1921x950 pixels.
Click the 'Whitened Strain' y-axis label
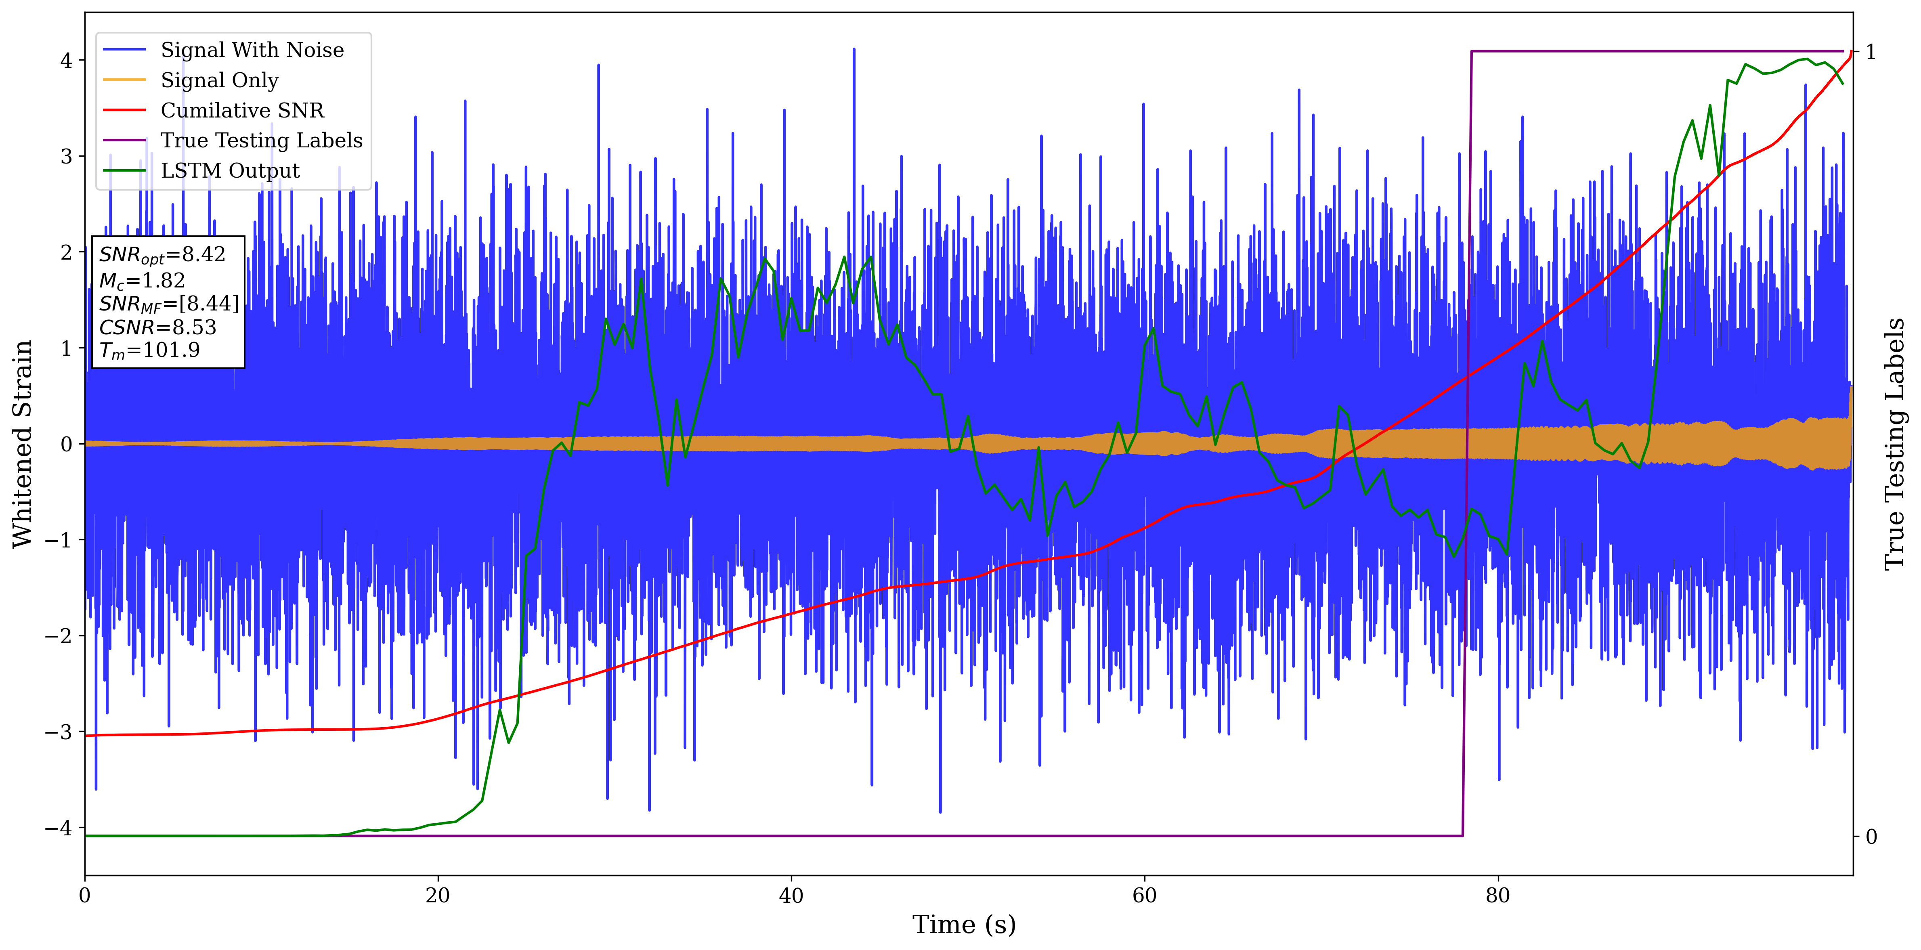pos(22,444)
